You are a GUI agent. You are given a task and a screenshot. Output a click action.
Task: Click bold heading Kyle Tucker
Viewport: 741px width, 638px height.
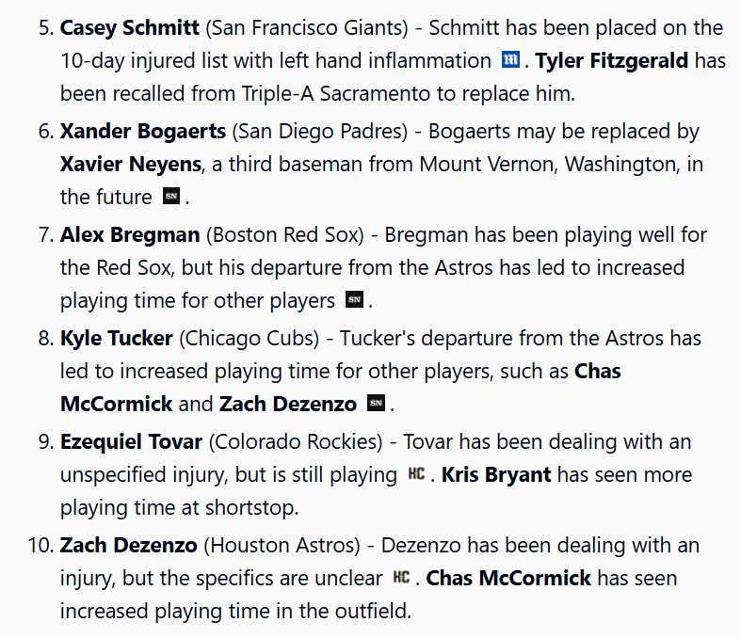116,338
